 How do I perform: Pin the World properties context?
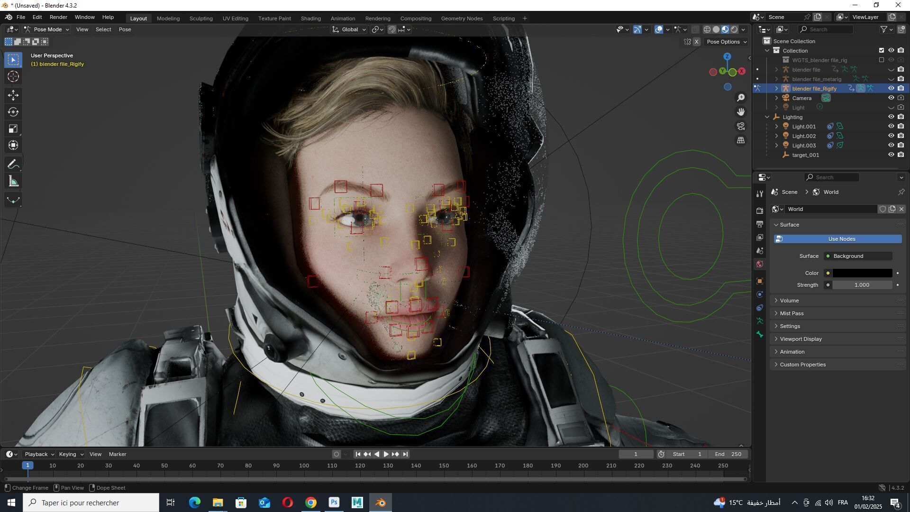click(901, 192)
